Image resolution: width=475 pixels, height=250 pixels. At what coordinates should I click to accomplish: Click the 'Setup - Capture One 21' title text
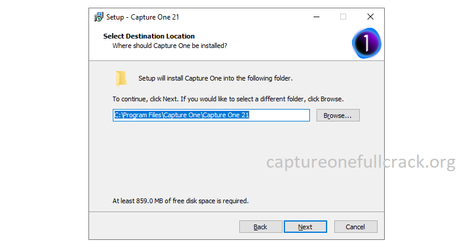142,17
